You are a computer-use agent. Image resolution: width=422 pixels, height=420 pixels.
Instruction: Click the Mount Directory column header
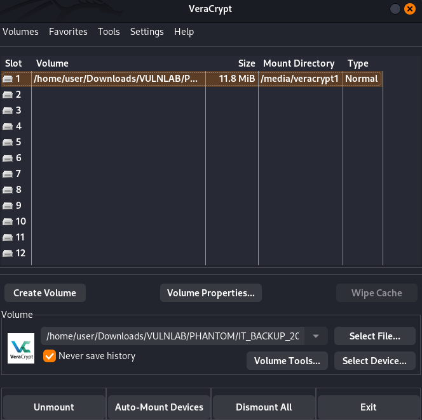click(x=299, y=63)
